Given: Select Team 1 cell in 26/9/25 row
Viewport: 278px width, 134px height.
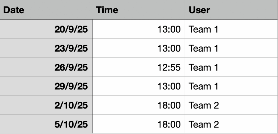Looking at the screenshot, I should tap(203, 67).
